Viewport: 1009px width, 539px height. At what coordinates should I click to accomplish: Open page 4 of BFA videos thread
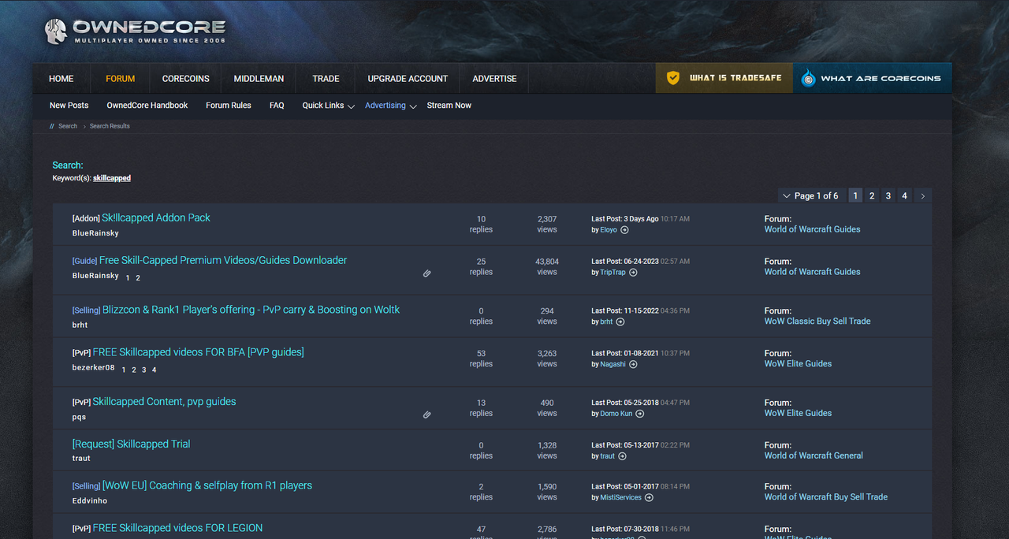pyautogui.click(x=155, y=370)
